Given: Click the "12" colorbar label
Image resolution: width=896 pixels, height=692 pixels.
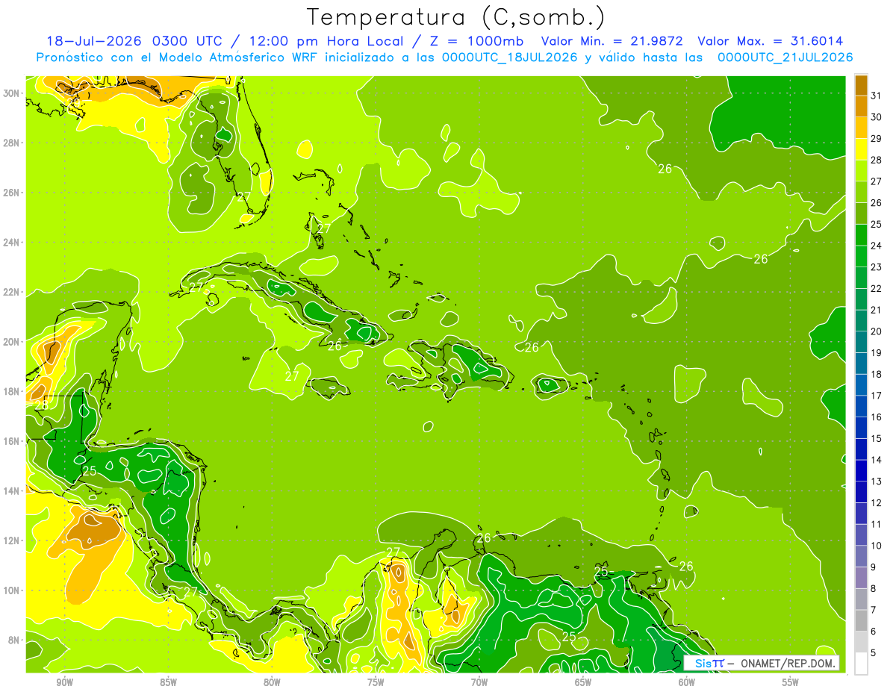Looking at the screenshot, I should pyautogui.click(x=877, y=502).
